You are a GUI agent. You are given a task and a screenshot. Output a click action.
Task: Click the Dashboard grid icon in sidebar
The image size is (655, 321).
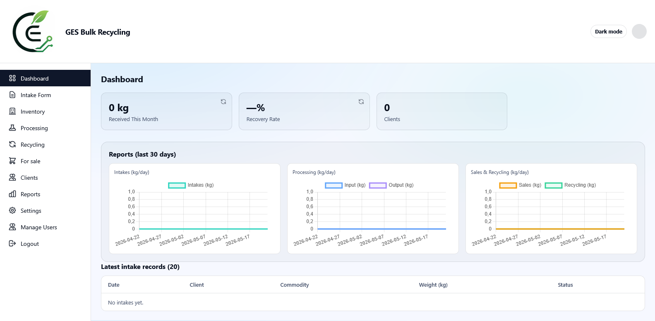tap(12, 78)
